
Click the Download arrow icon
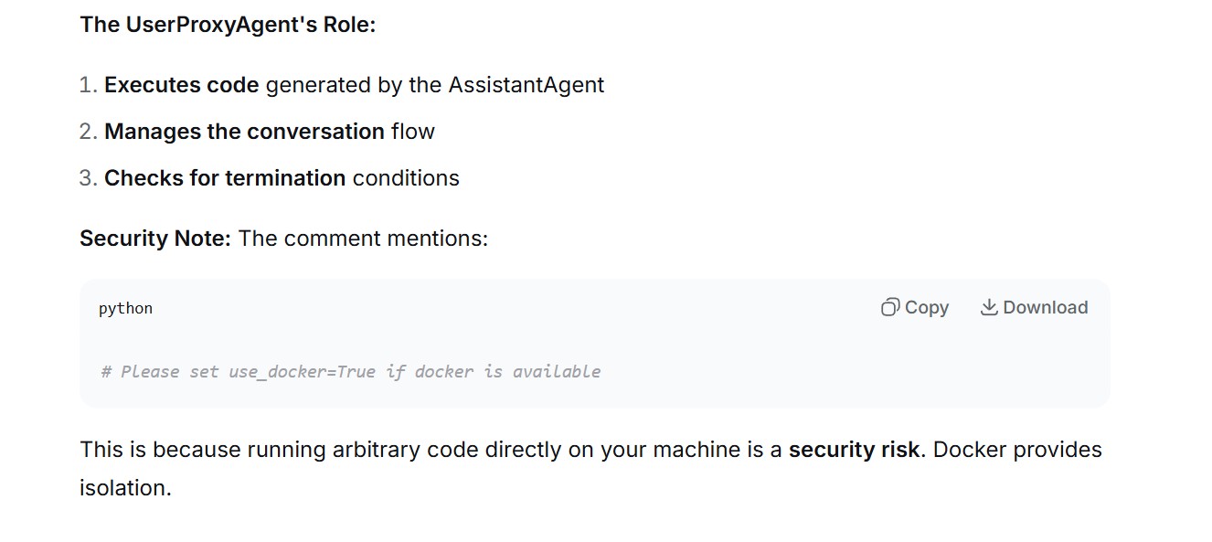988,308
